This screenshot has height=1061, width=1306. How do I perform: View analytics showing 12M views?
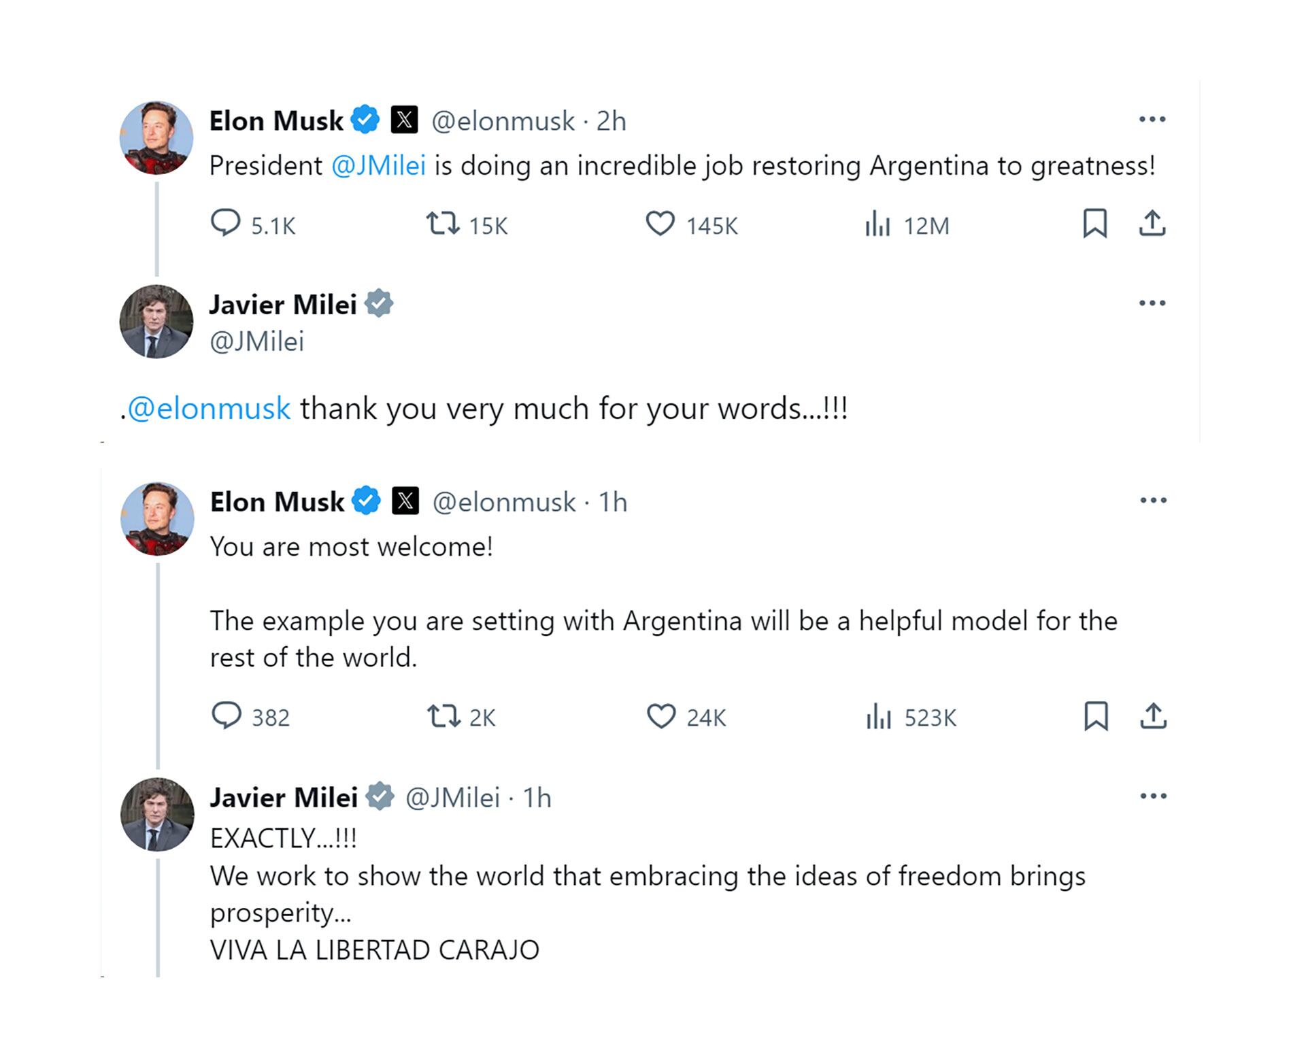[x=877, y=224]
